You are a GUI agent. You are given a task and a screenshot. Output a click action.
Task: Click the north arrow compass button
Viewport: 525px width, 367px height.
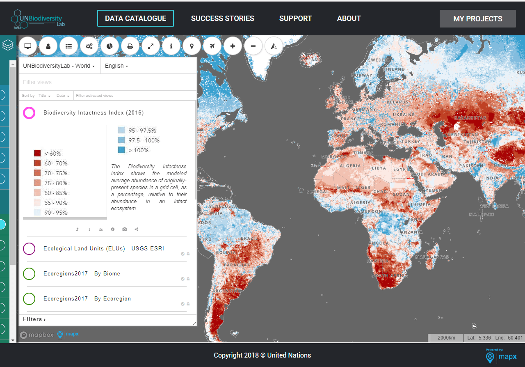(274, 46)
